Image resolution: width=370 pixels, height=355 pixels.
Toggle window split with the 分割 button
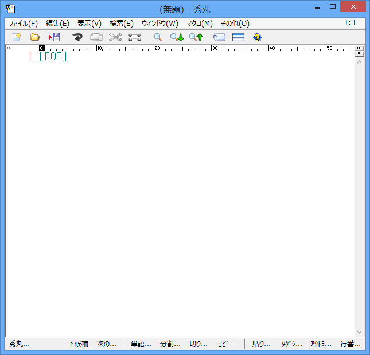pyautogui.click(x=170, y=344)
